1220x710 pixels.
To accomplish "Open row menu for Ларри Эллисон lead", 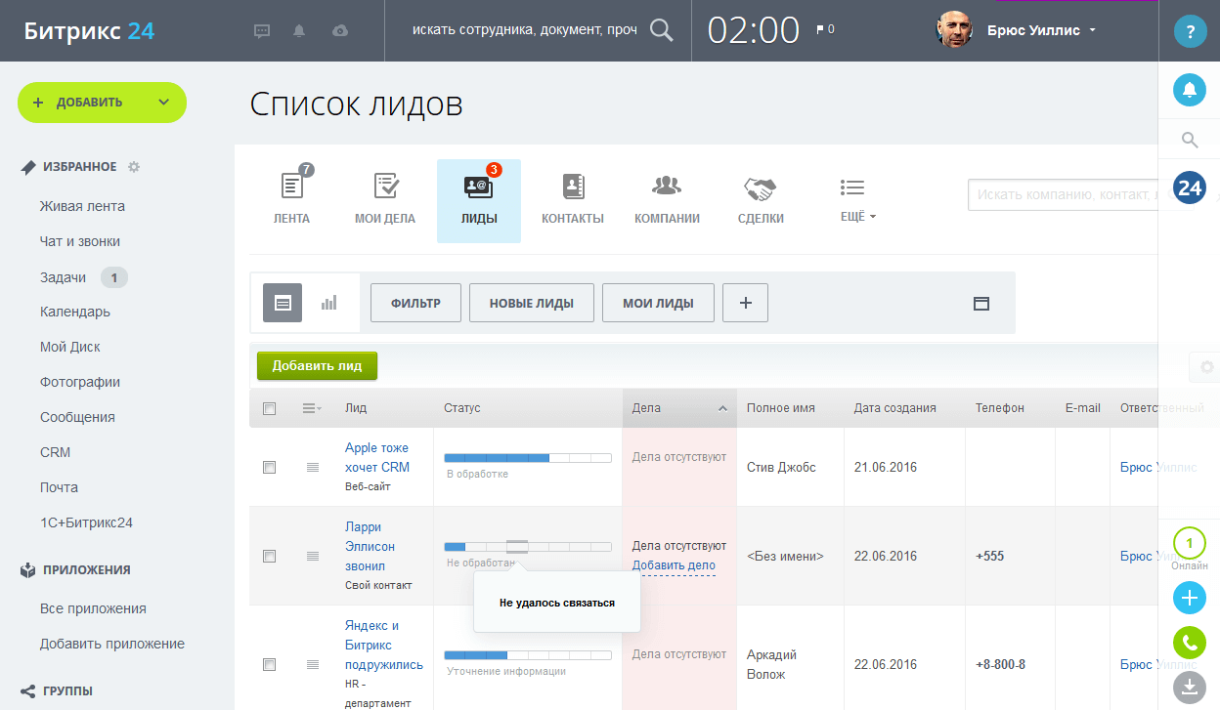I will coord(313,556).
